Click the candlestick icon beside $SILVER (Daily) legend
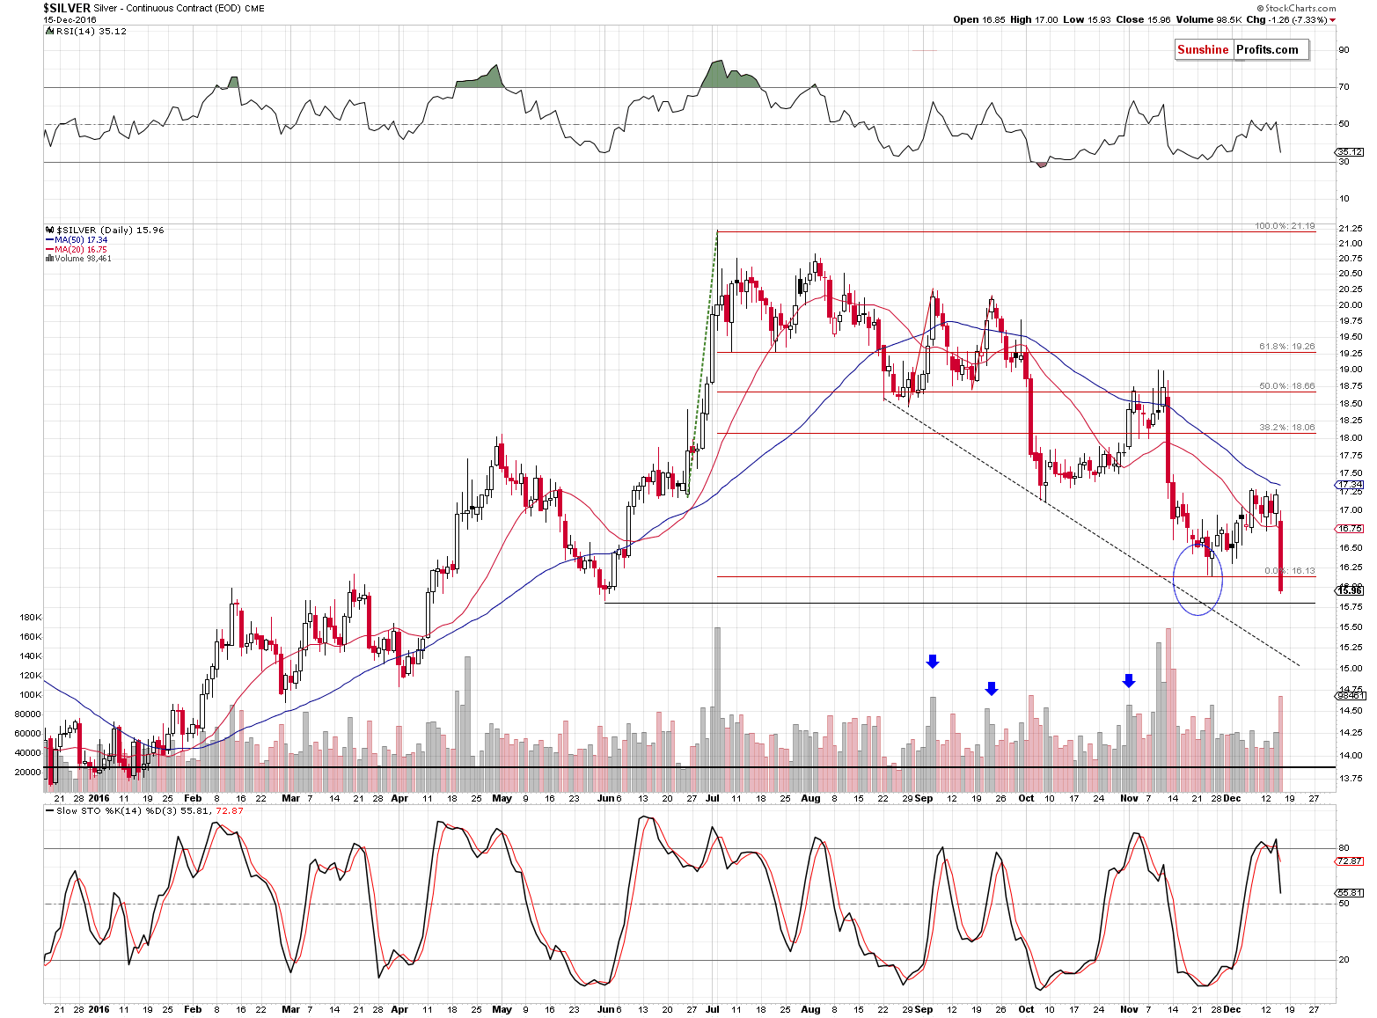This screenshot has height=1018, width=1377. (48, 230)
